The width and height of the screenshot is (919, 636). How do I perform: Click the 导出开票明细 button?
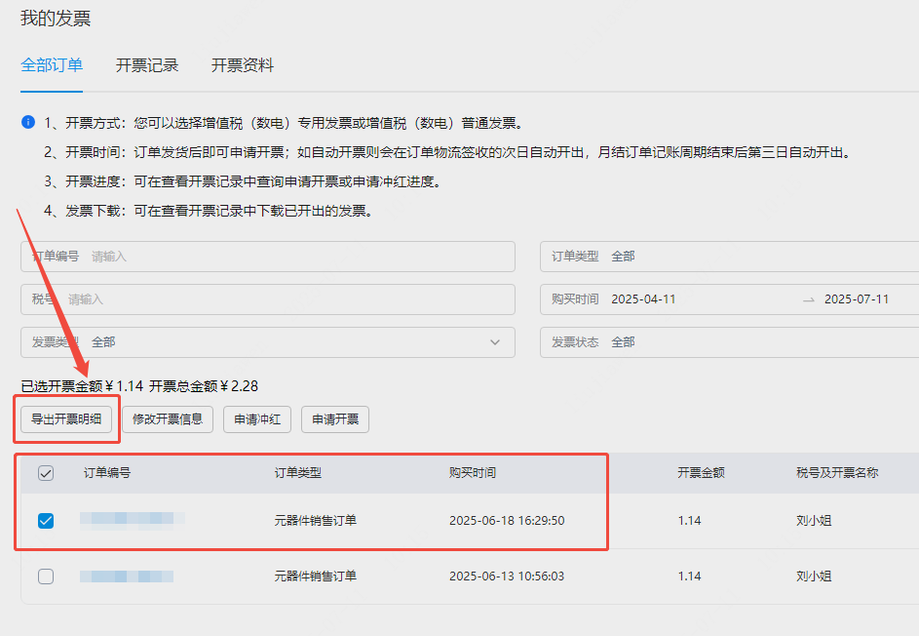[x=66, y=419]
